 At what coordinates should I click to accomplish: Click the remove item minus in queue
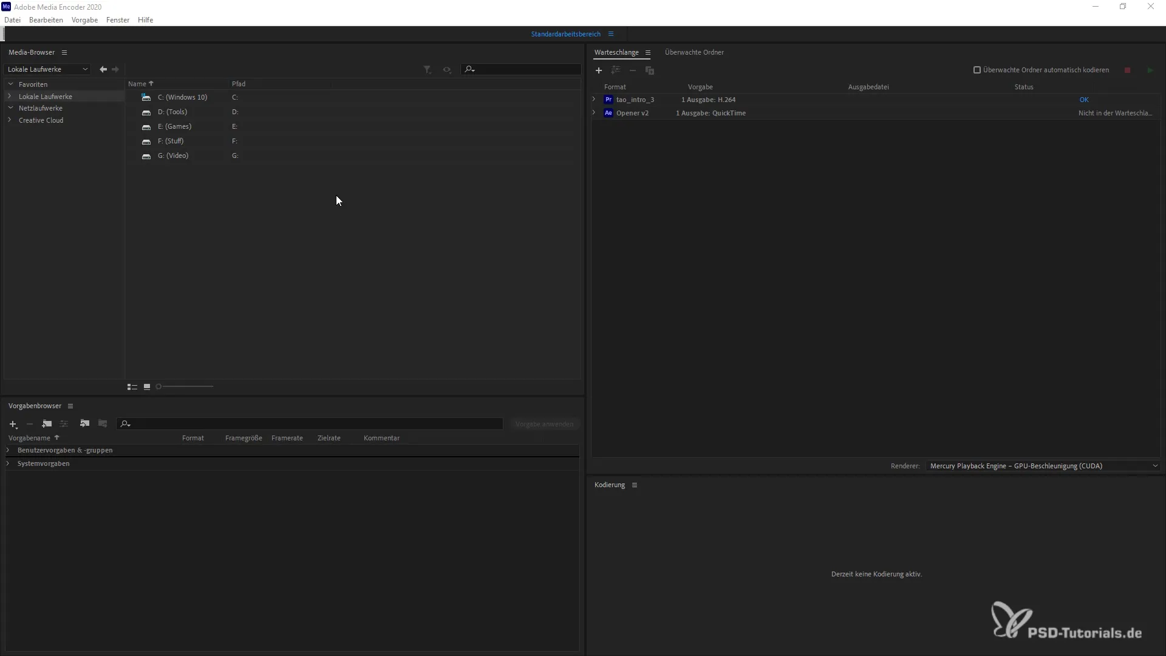pos(633,70)
